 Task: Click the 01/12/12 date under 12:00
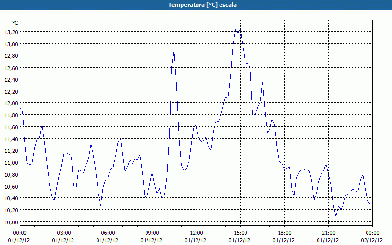pos(196,240)
